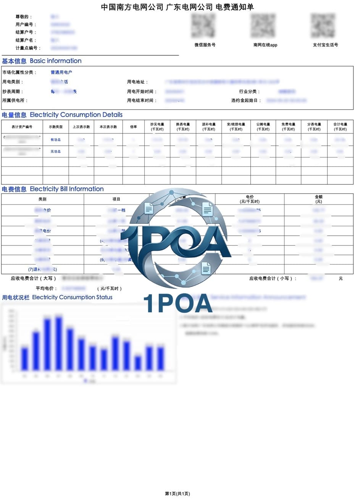Click the 退补电量 column header

coord(209,127)
